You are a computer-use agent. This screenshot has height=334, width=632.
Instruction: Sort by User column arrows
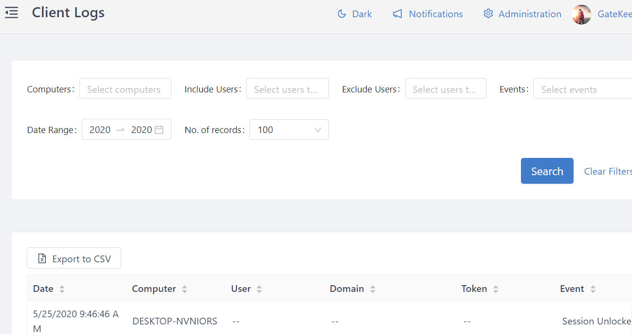[x=259, y=289]
